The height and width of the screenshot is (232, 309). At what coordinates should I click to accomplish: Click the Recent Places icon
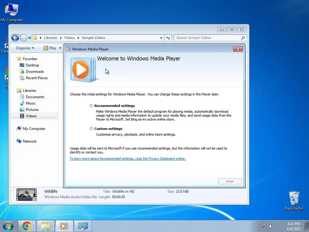click(22, 78)
